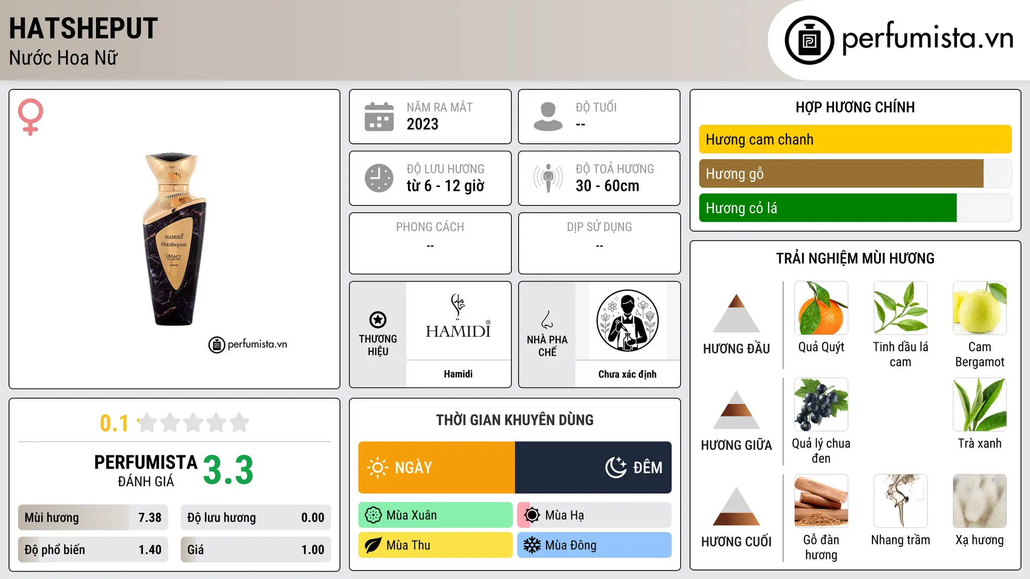1030x579 pixels.
Task: Click the NGÀY label text
Action: pyautogui.click(x=413, y=467)
